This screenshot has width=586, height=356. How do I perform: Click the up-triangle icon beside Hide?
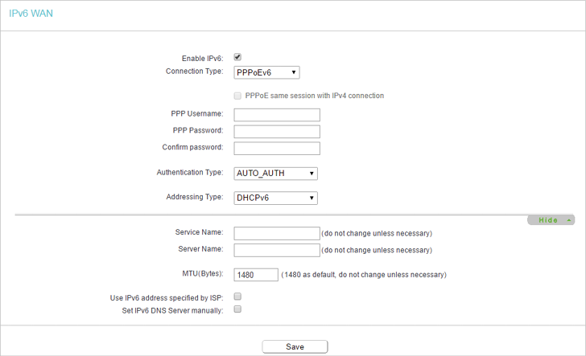tap(569, 220)
